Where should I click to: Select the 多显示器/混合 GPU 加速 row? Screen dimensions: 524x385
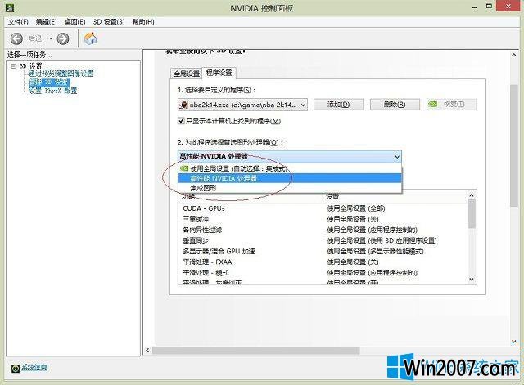(x=323, y=251)
